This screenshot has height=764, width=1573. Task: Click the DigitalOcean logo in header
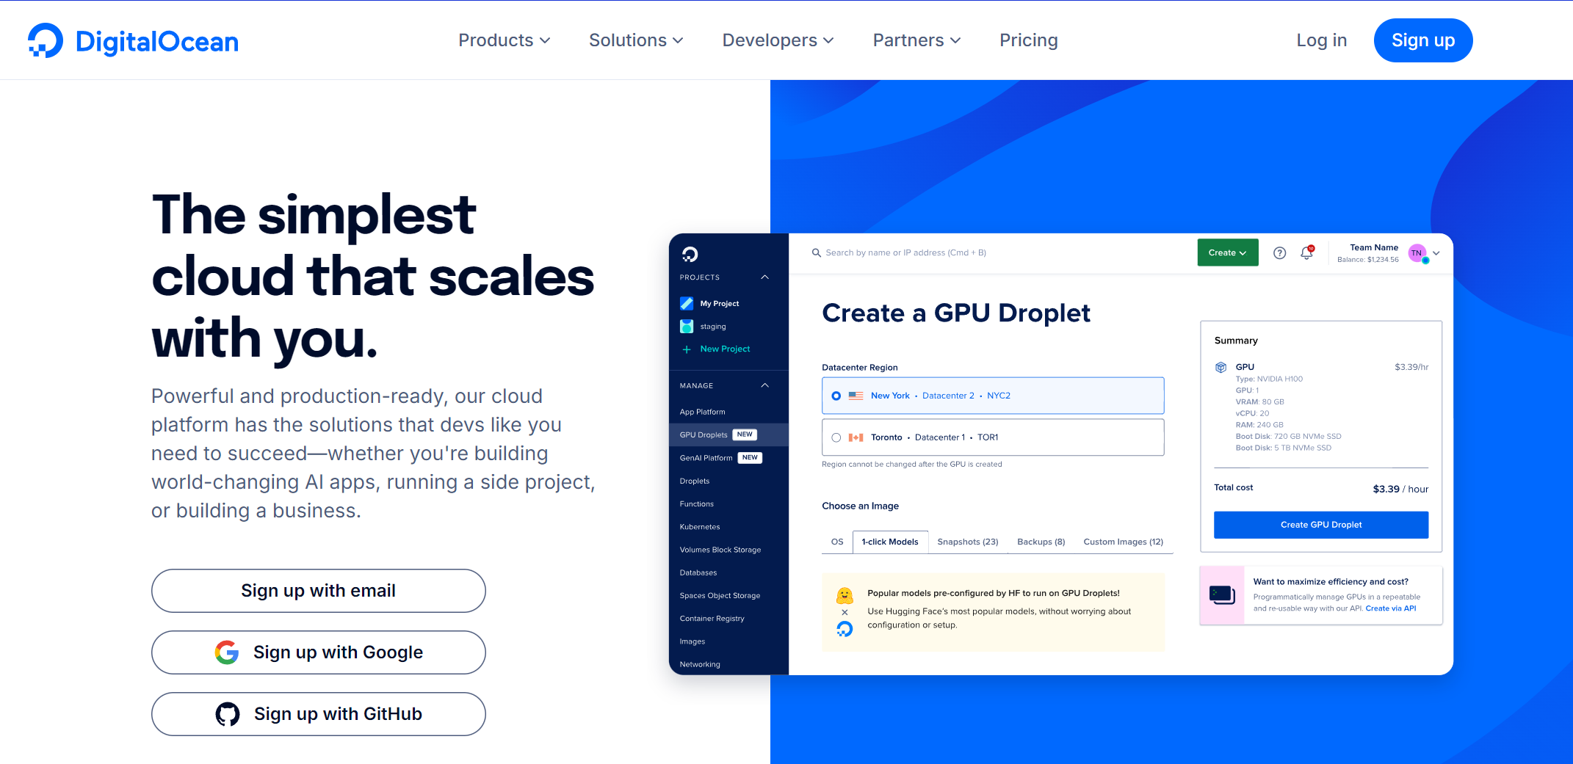(133, 41)
